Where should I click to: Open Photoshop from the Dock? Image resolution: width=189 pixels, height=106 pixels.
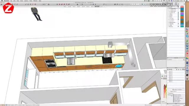(187, 63)
